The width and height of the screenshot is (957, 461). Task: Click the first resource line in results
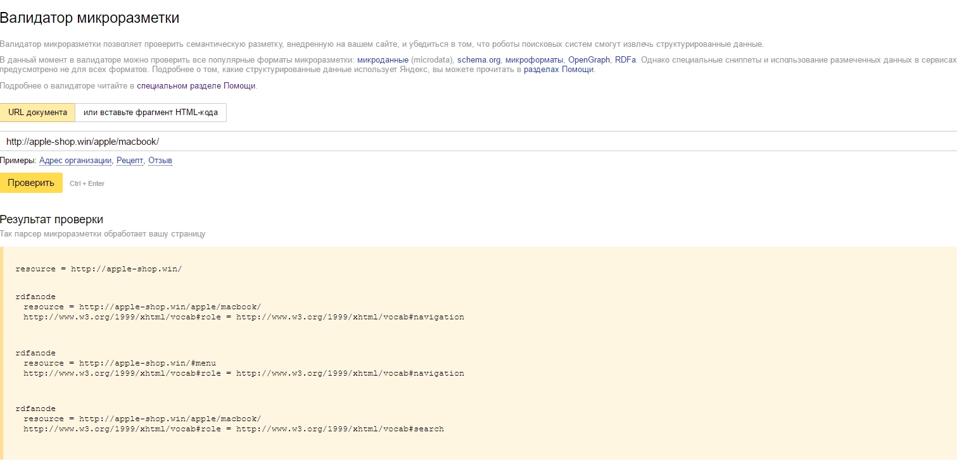coord(98,269)
